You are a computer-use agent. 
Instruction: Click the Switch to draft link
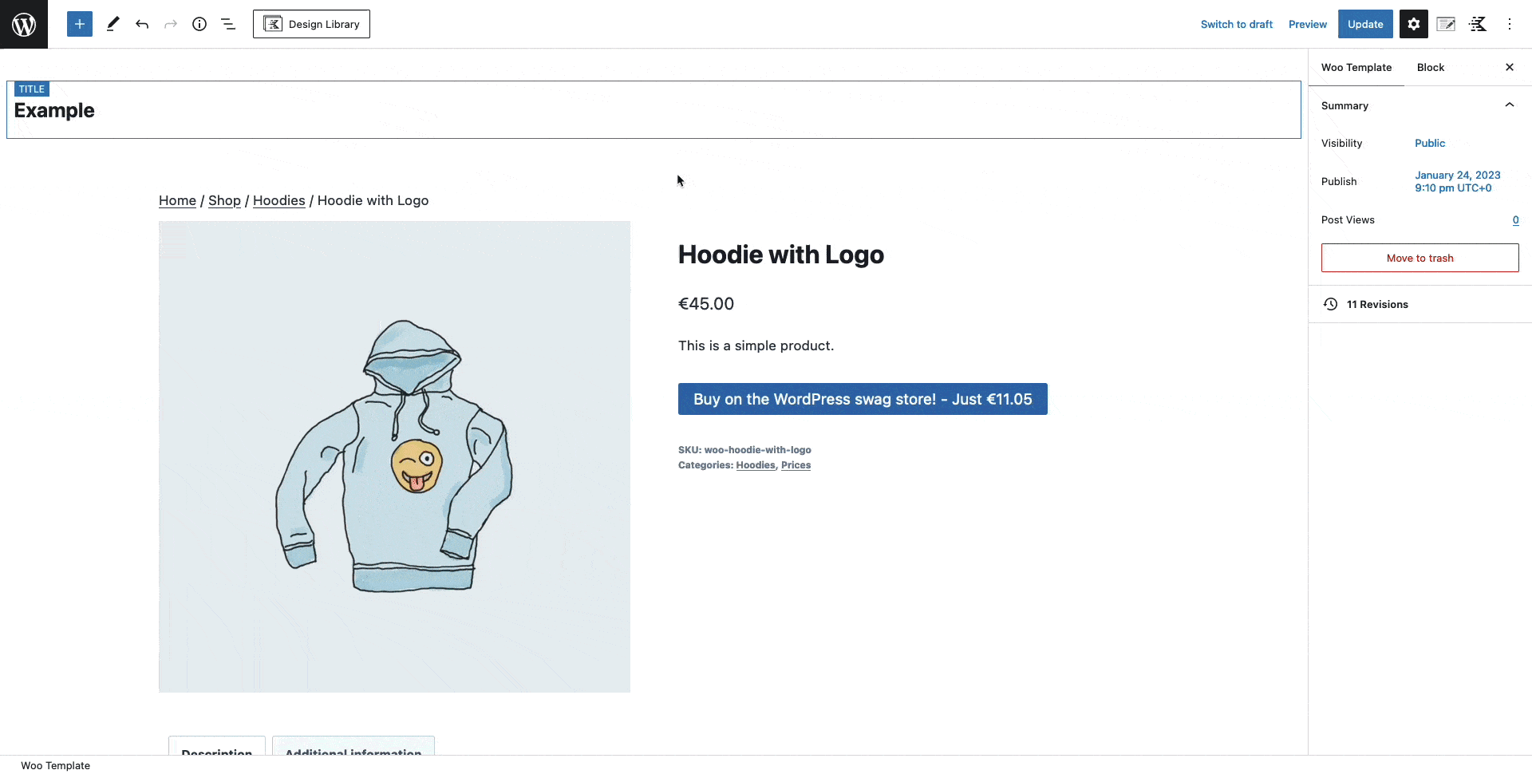(x=1236, y=24)
